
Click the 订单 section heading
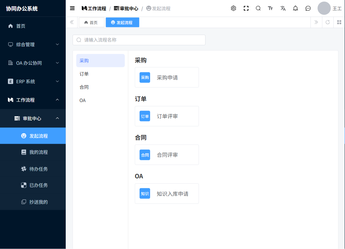click(141, 99)
